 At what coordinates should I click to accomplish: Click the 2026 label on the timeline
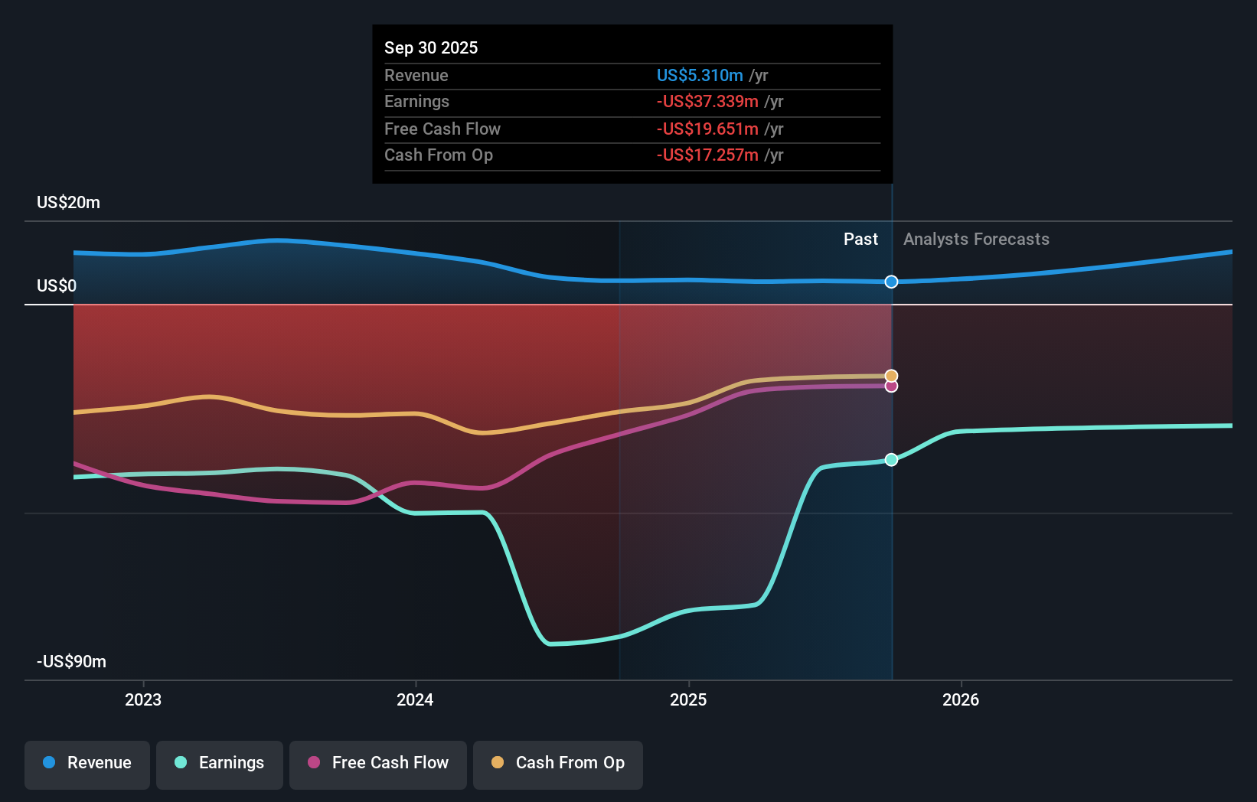tap(961, 699)
